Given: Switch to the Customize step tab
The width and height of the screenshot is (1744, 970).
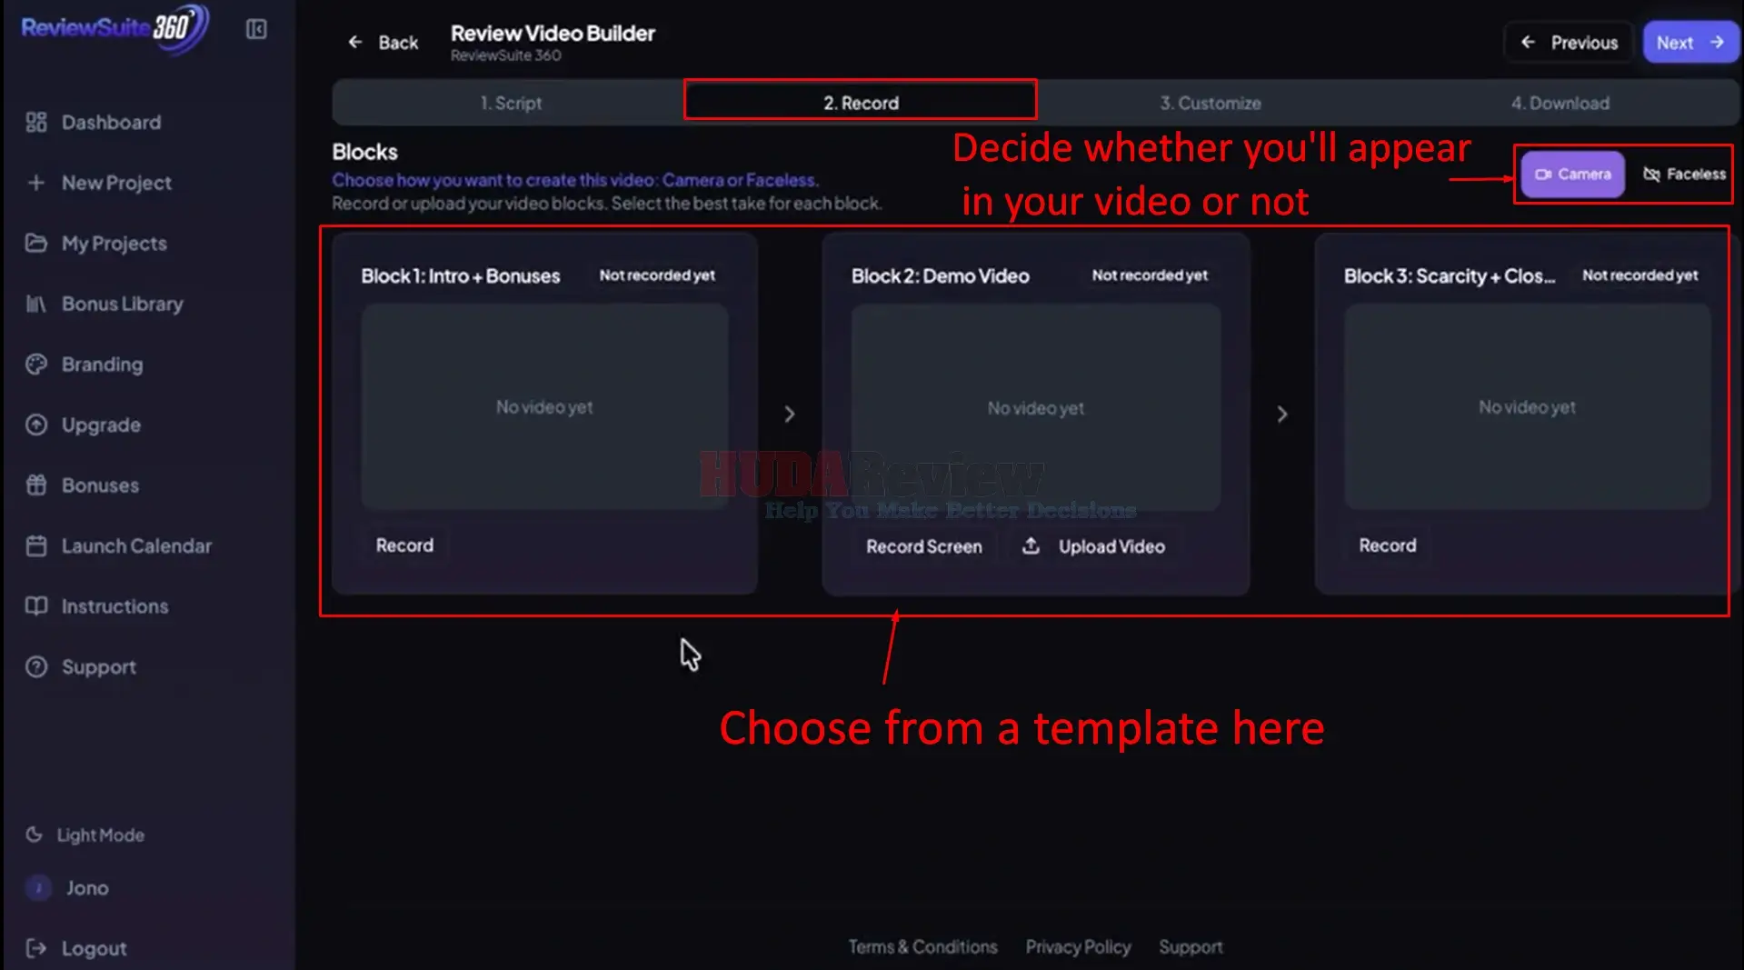Looking at the screenshot, I should pos(1210,103).
